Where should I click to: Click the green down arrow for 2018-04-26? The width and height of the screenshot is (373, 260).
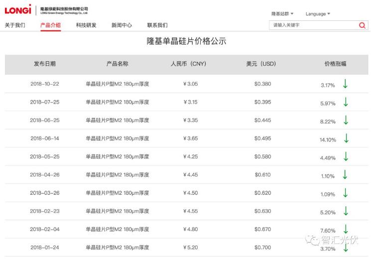point(345,174)
